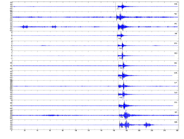
Task: Select the station label on the topmost trace
Action: (176, 4)
